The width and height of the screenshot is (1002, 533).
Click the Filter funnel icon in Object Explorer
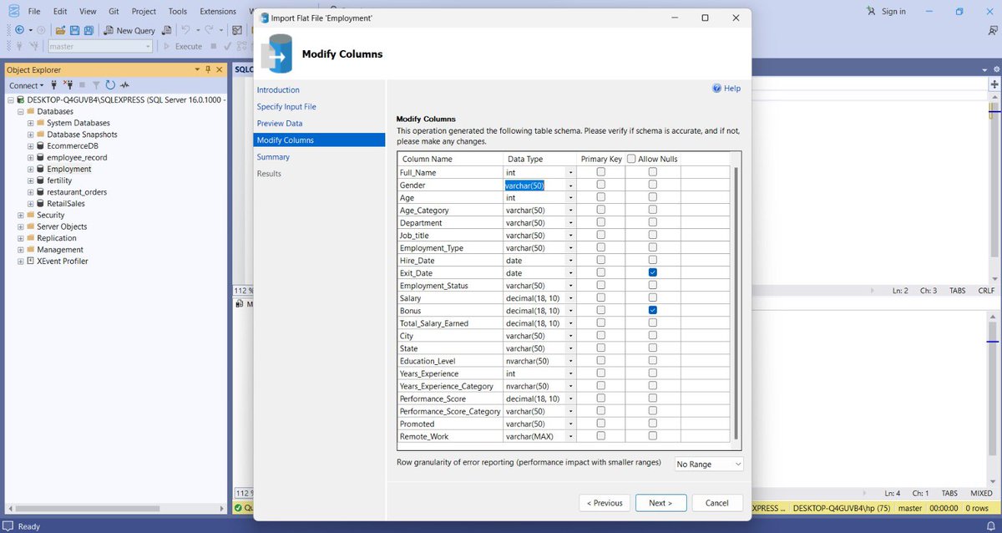(96, 85)
